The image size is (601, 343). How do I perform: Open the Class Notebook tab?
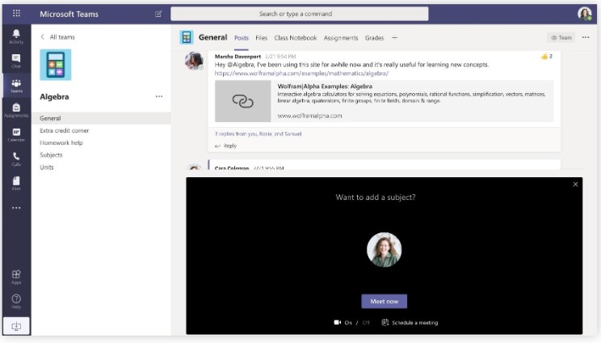296,38
